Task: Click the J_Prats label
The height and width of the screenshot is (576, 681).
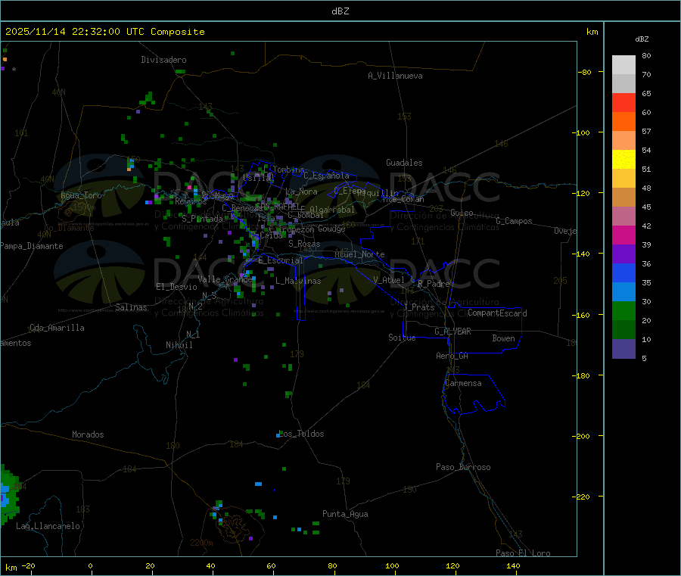Action: (418, 307)
